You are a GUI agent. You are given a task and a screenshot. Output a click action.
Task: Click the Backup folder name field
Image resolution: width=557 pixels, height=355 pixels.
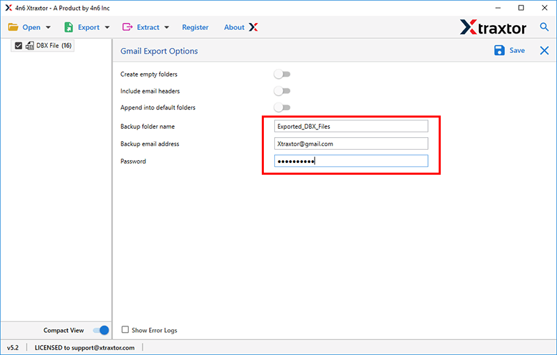coord(351,126)
